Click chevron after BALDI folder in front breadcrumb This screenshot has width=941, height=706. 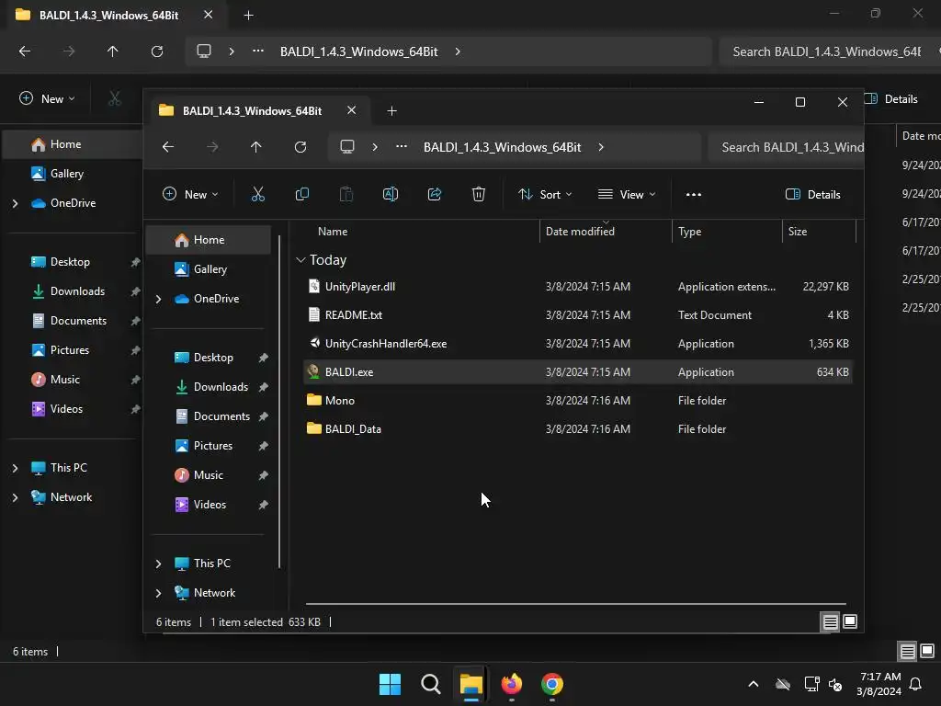(601, 147)
